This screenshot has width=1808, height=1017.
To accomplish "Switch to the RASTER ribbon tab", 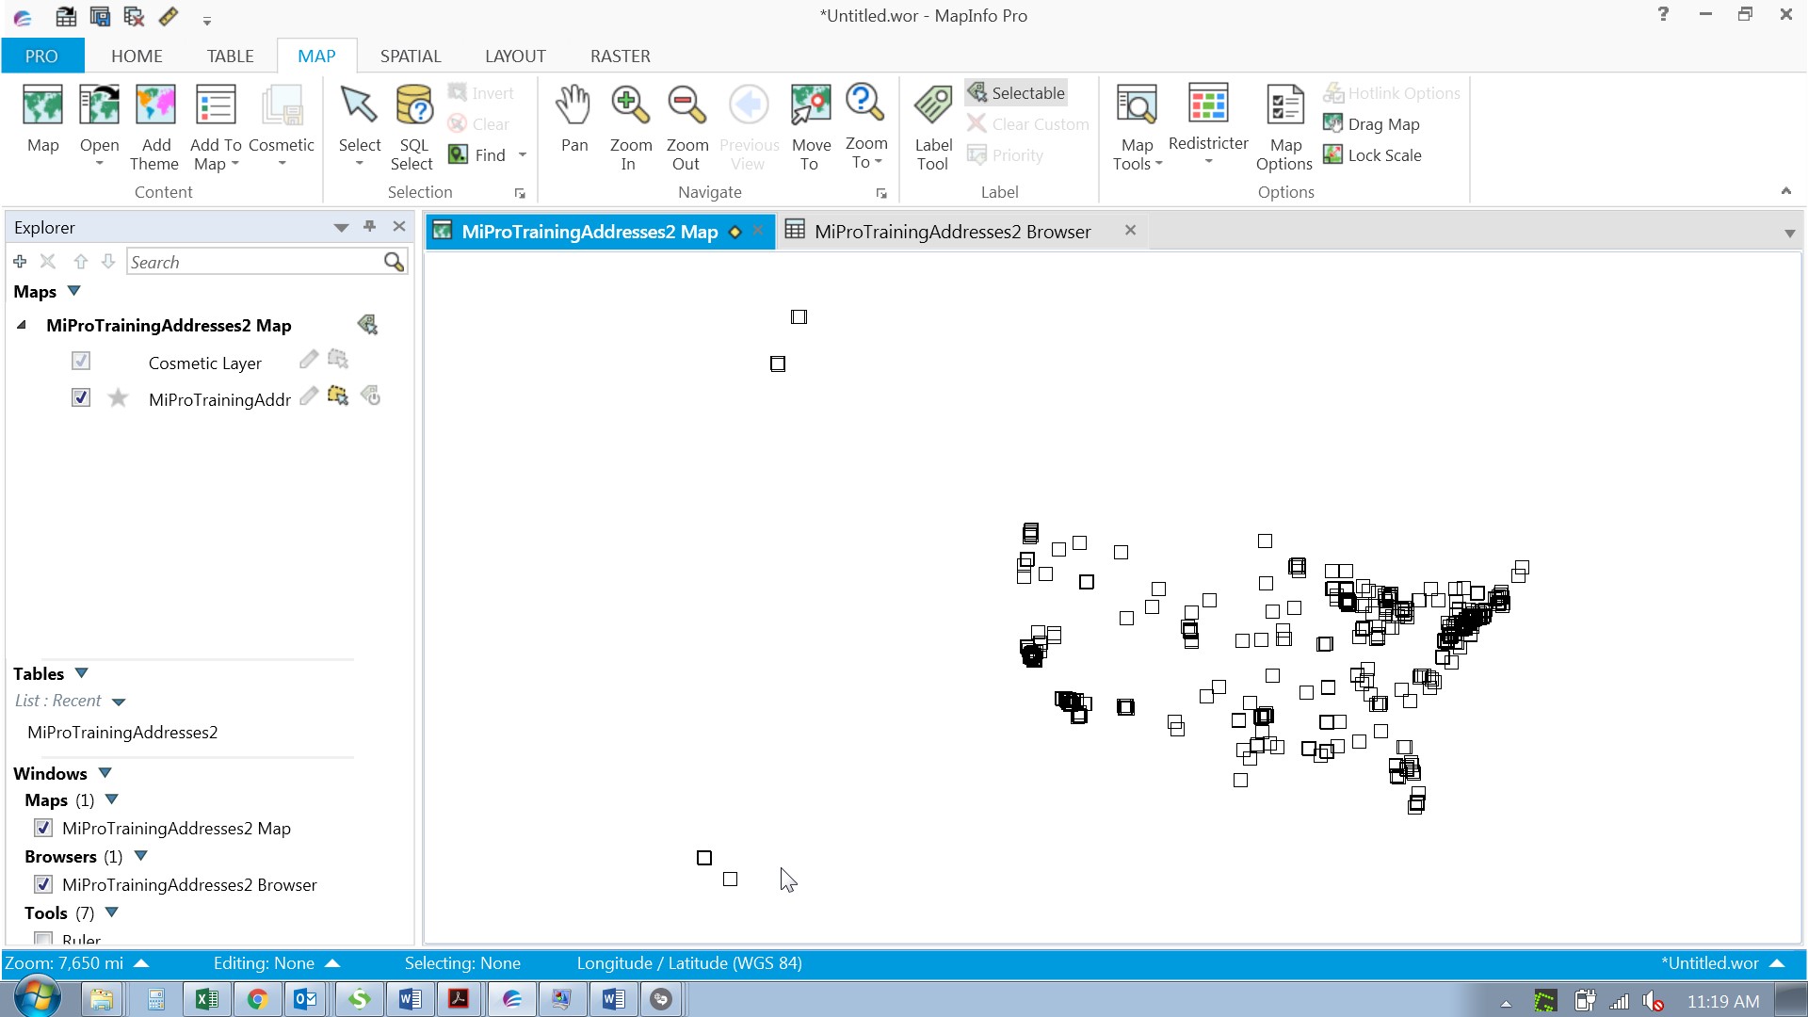I will 620,56.
